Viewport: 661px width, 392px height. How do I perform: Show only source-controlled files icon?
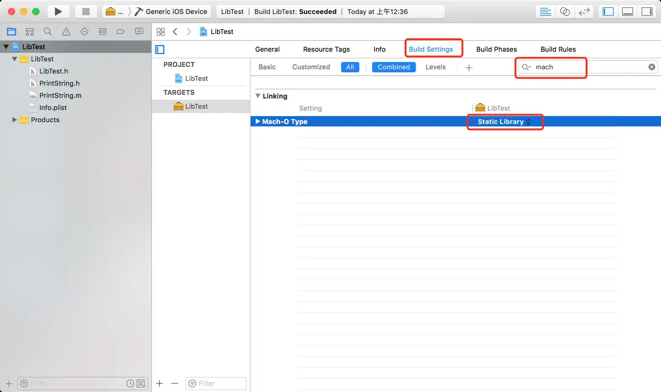[141, 383]
